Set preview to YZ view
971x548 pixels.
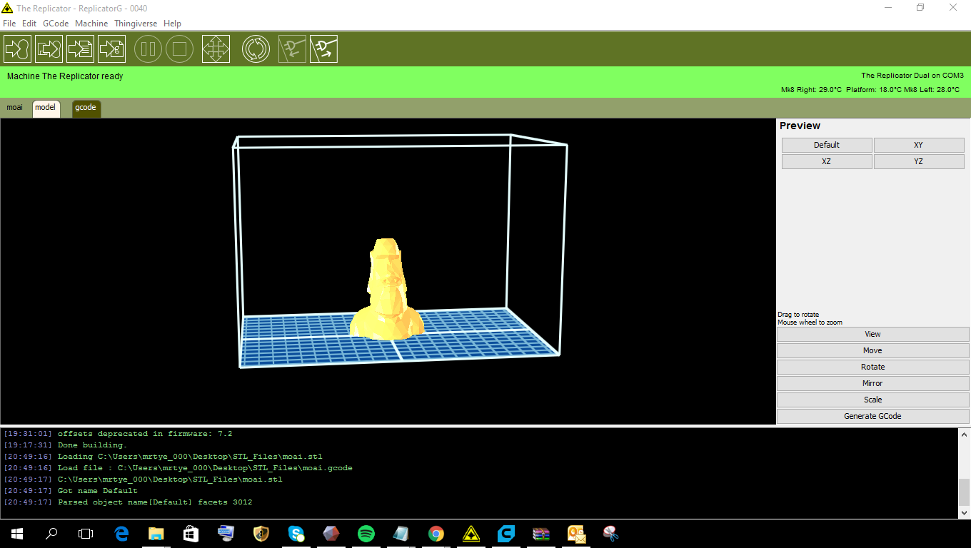(919, 161)
